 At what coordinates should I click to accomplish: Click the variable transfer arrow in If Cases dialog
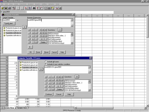tap(41, 69)
